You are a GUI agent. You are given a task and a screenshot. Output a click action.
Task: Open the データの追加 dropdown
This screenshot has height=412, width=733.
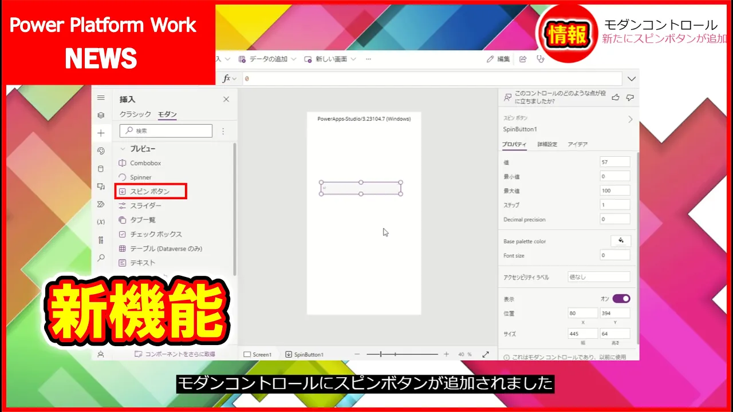click(x=267, y=59)
